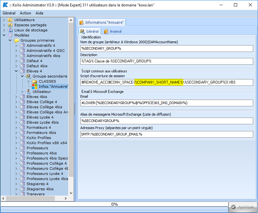
Task: Click the KoXo application logo in title bar
Action: (x=5, y=5)
